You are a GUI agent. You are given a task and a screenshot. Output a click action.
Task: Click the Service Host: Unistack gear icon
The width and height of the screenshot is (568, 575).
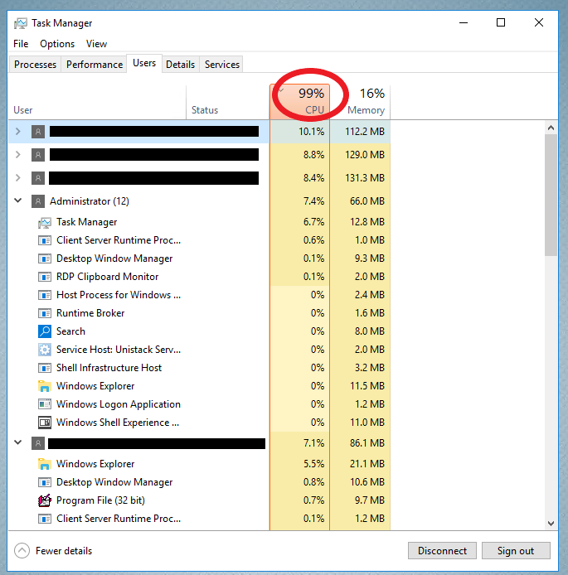[x=45, y=350]
